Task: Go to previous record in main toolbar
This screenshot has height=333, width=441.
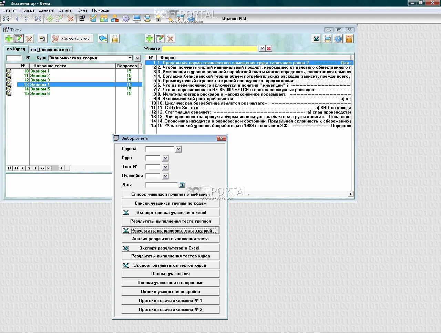Action: tap(16, 19)
